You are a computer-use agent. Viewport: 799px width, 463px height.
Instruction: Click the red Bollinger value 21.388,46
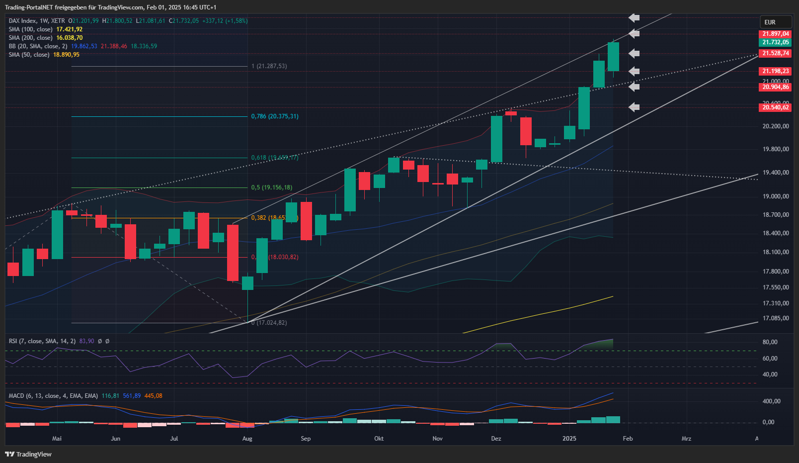coord(114,46)
